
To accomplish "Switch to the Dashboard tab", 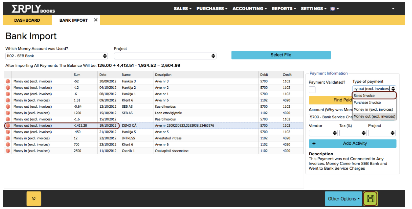I will click(27, 20).
